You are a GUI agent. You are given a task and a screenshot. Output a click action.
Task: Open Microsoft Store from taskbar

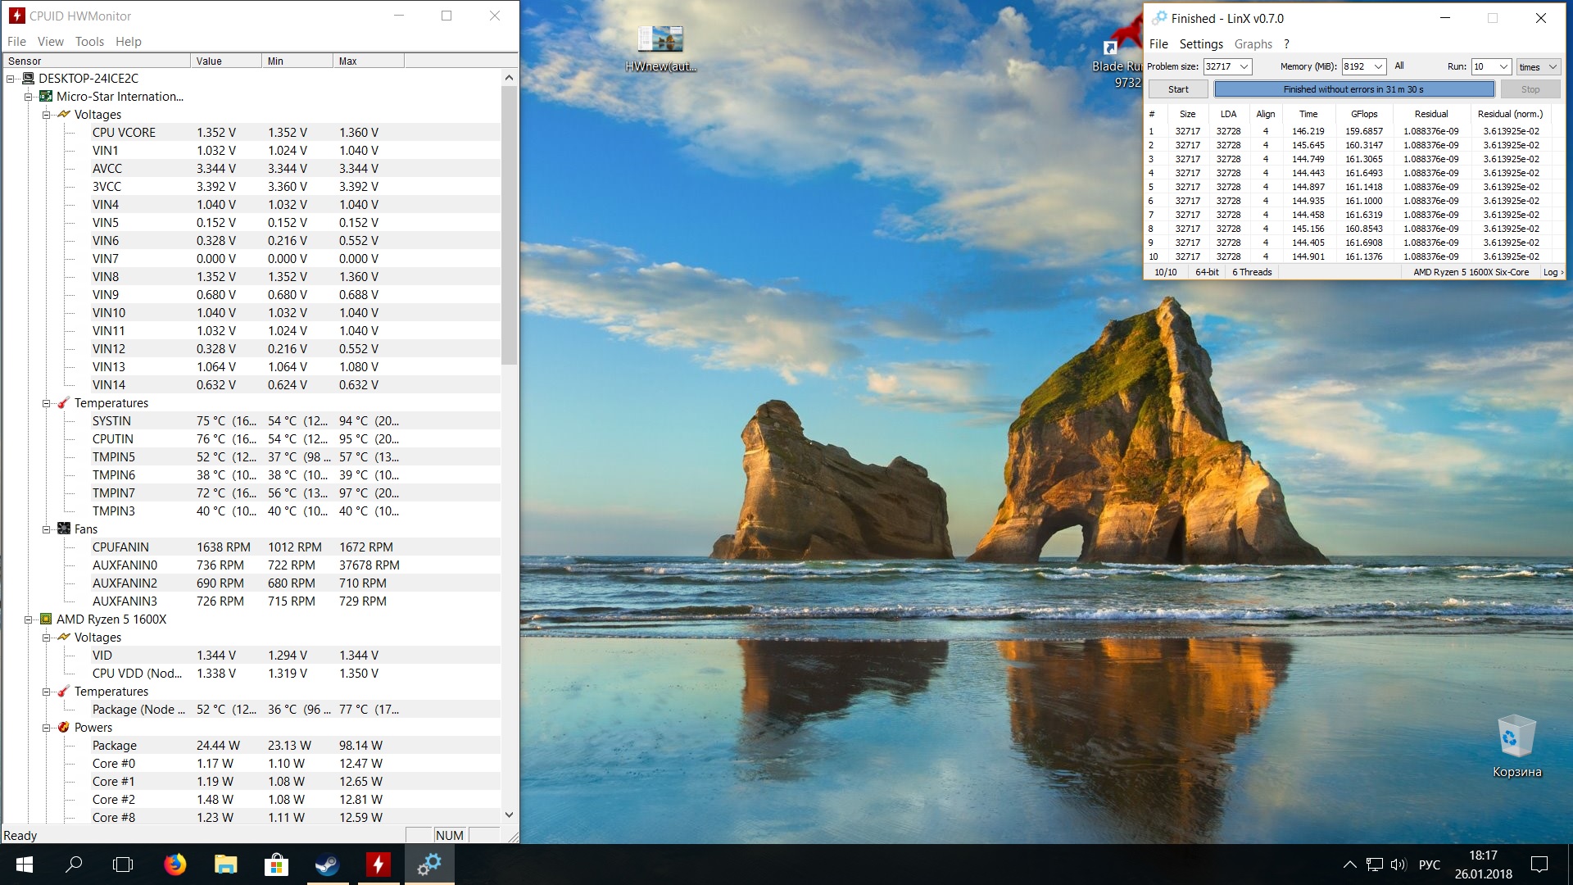[276, 865]
